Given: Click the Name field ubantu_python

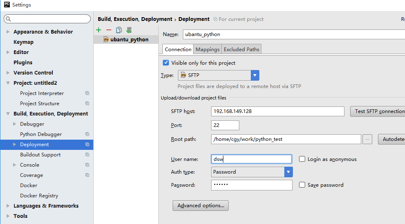Looking at the screenshot, I should (294, 34).
